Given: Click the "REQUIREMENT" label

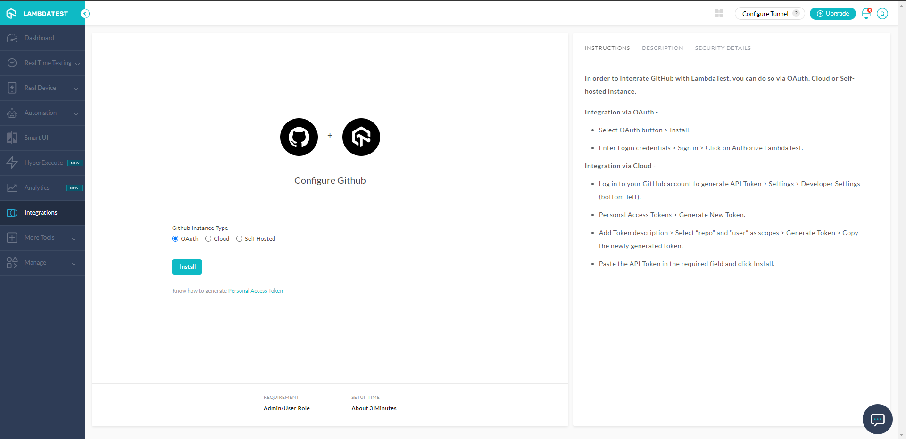Looking at the screenshot, I should click(x=282, y=398).
